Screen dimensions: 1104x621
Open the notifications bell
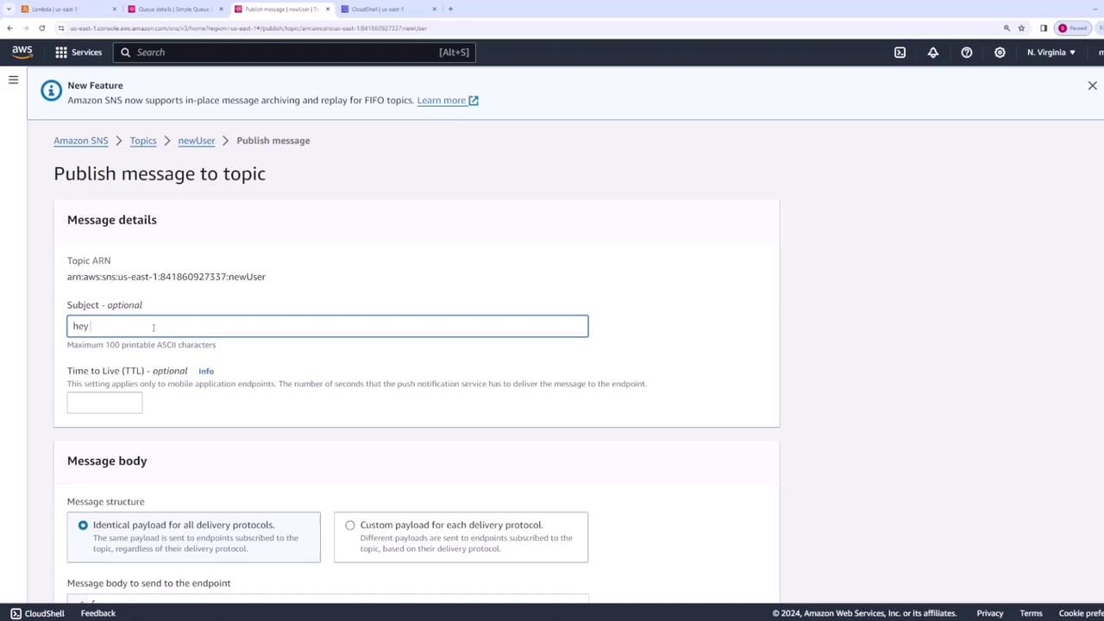tap(933, 53)
